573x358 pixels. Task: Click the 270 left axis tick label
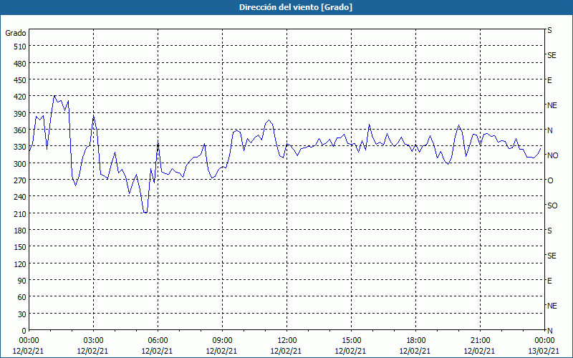tap(20, 180)
